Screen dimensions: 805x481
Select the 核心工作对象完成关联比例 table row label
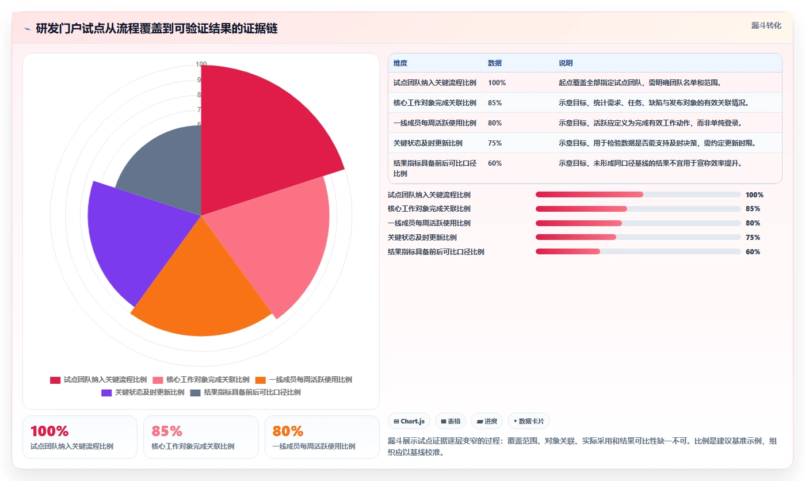coord(435,103)
